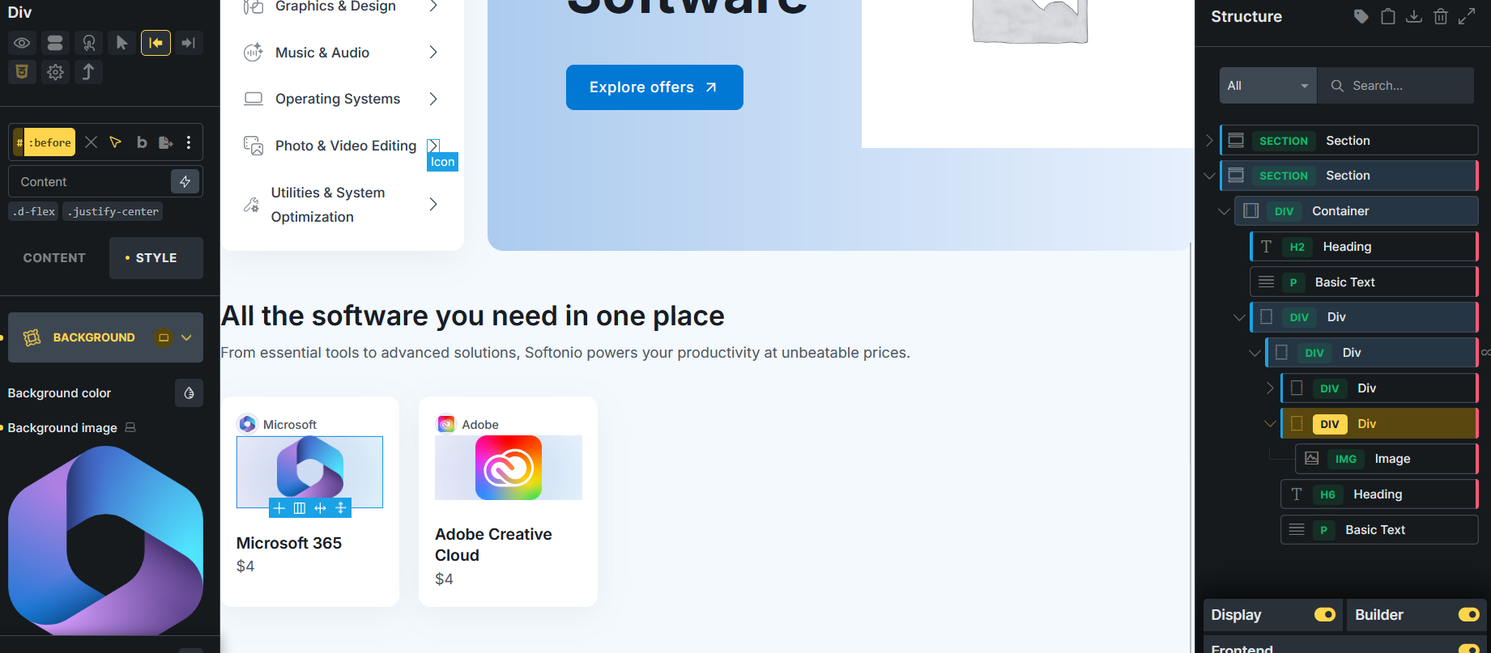
Task: Open the All filter dropdown
Action: (1268, 86)
